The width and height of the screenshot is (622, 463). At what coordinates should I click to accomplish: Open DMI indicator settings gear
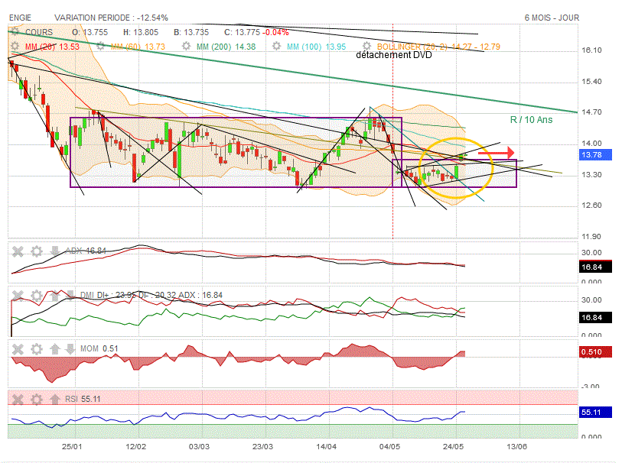pyautogui.click(x=36, y=295)
